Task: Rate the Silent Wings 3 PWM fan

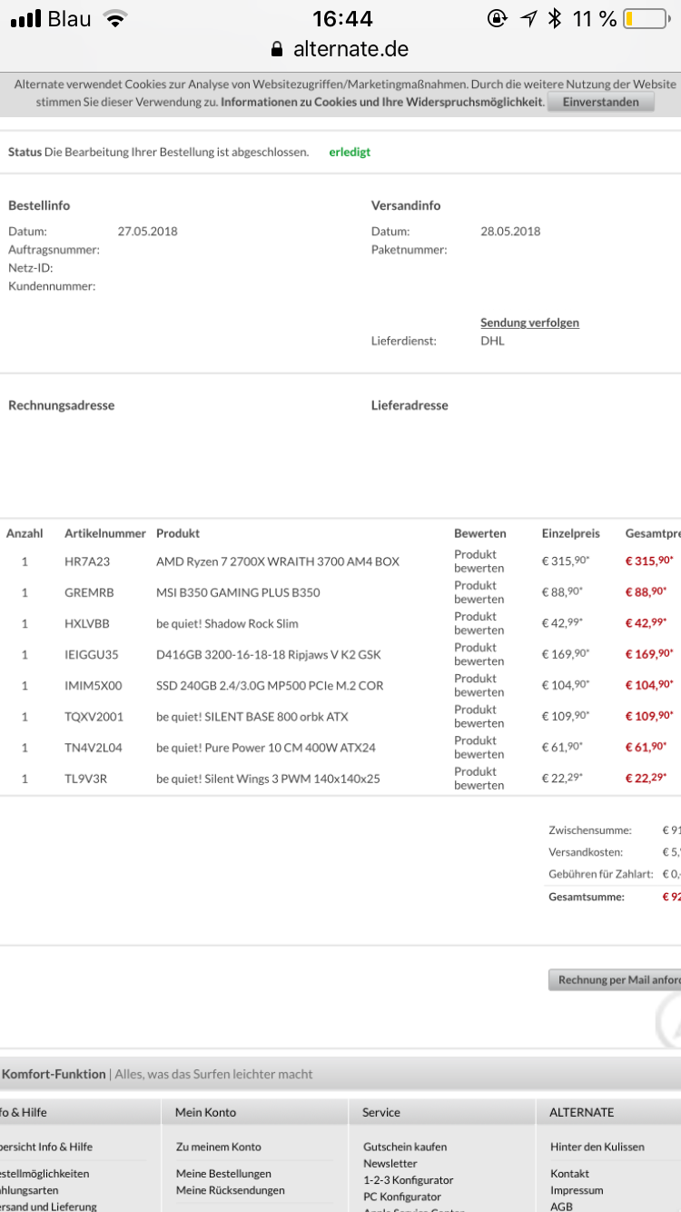Action: pos(479,778)
